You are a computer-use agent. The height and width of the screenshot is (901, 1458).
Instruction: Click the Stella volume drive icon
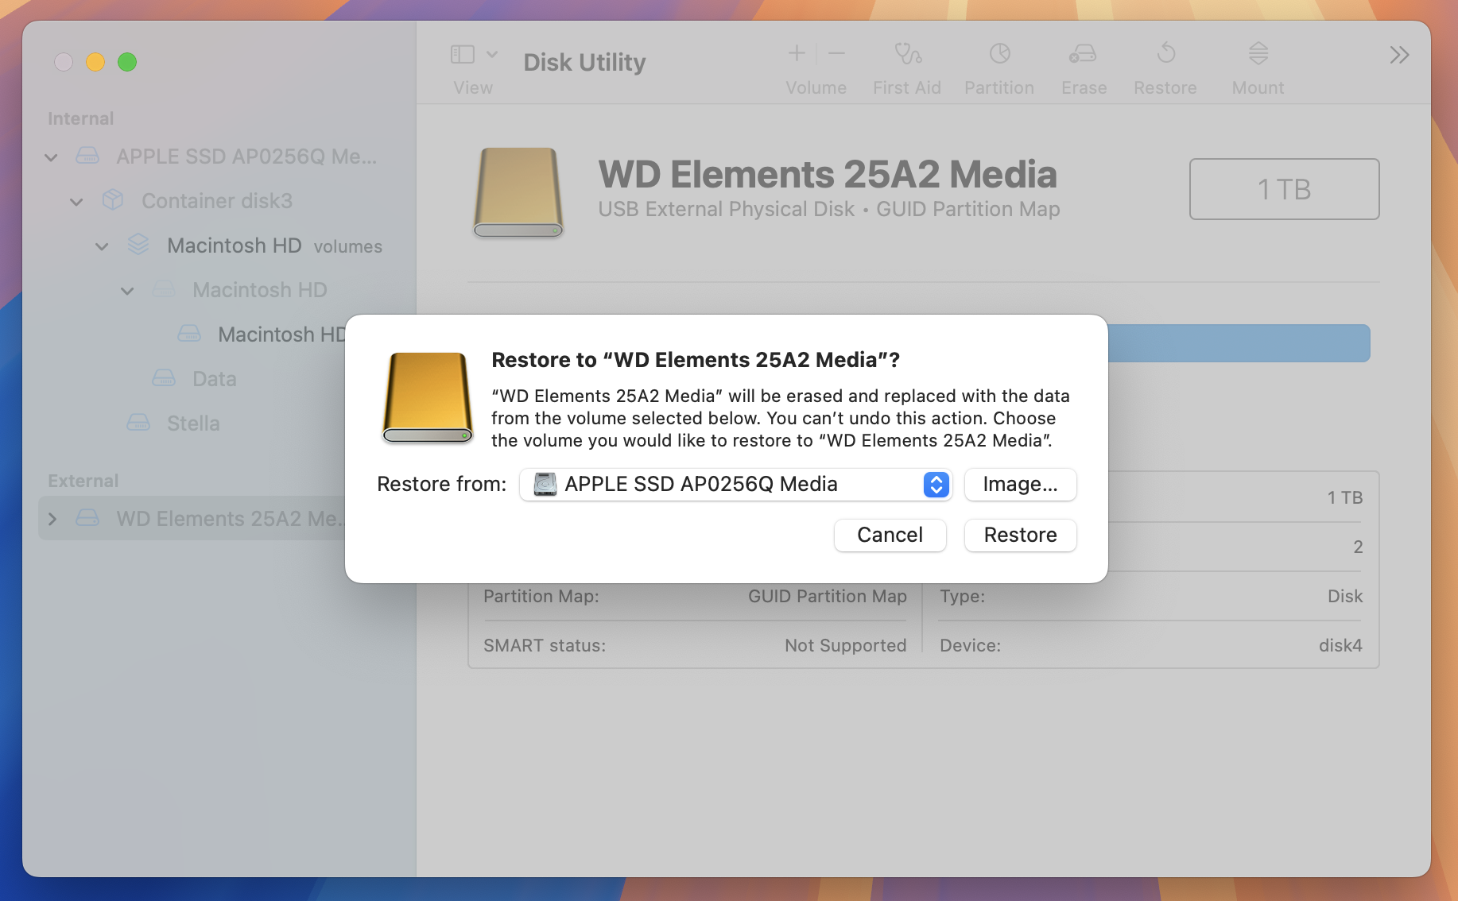(138, 422)
